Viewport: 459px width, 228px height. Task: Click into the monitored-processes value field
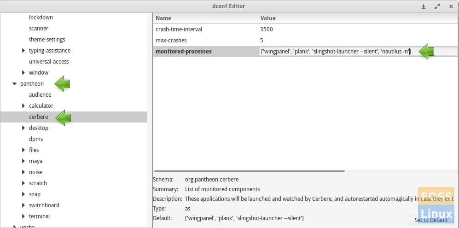[358, 52]
